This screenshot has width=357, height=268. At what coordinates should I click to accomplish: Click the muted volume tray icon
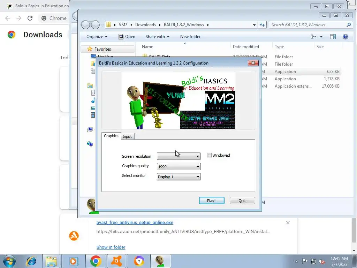click(x=322, y=261)
